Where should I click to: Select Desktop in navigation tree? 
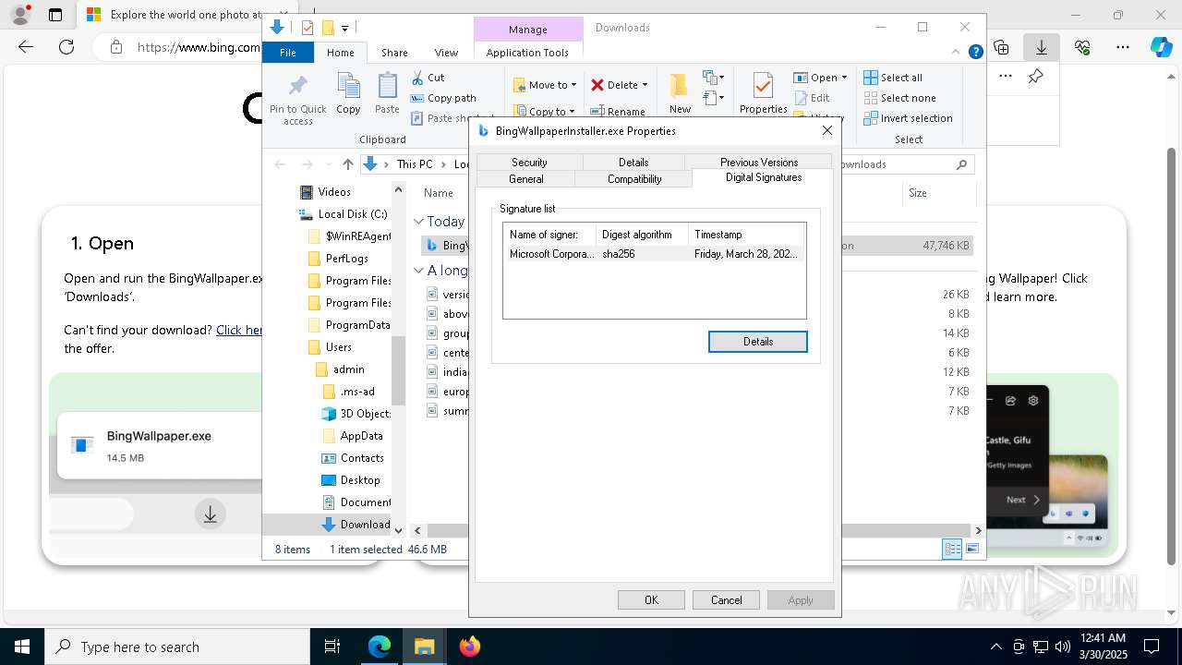point(350,480)
